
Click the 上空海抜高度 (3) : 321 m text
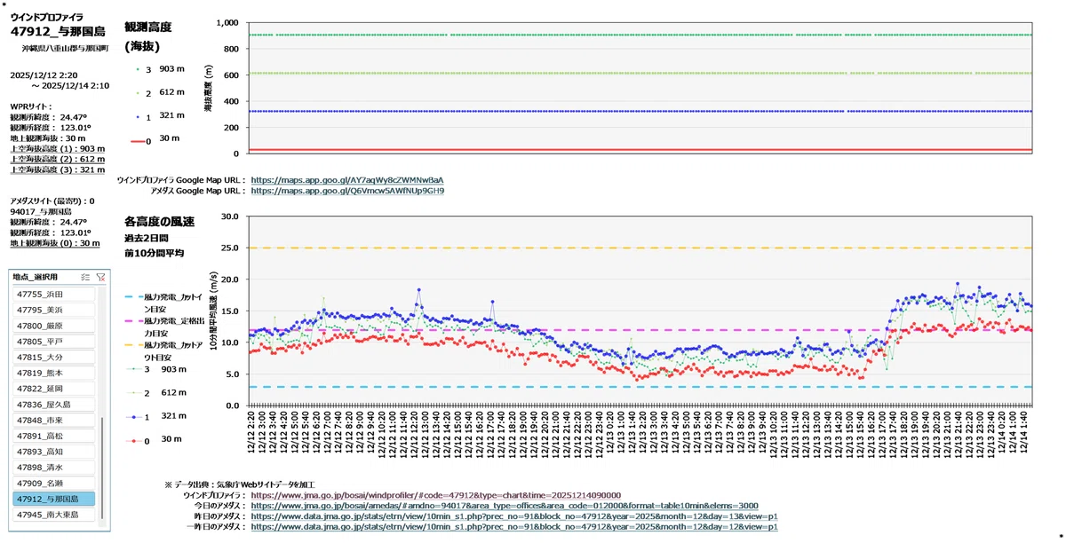[x=57, y=170]
